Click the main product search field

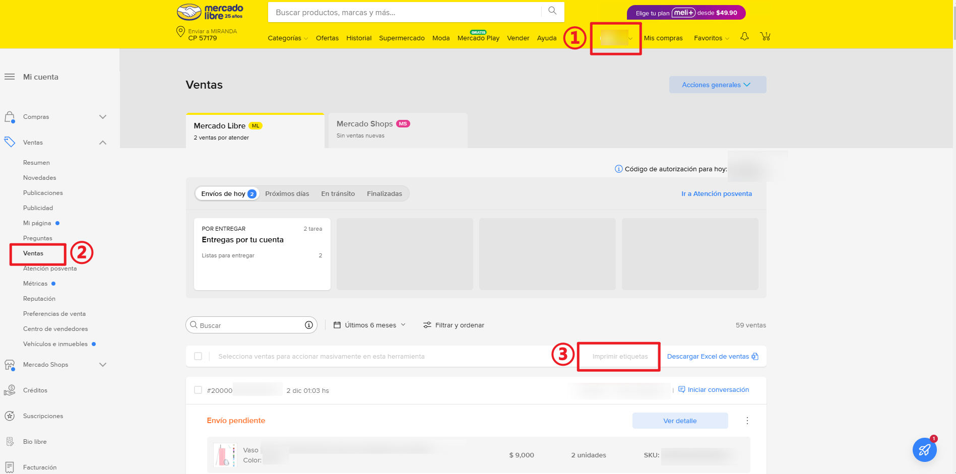[x=404, y=12]
